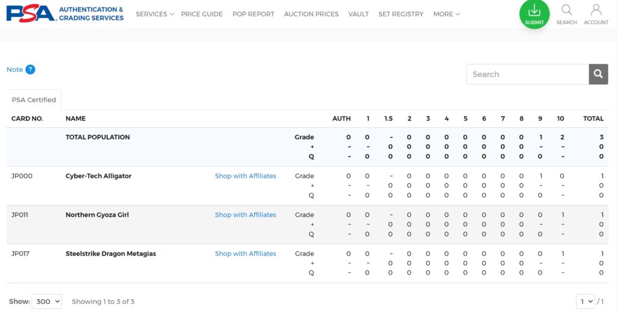Viewport: 617px width, 315px height.
Task: Click the Note link
Action: 14,70
